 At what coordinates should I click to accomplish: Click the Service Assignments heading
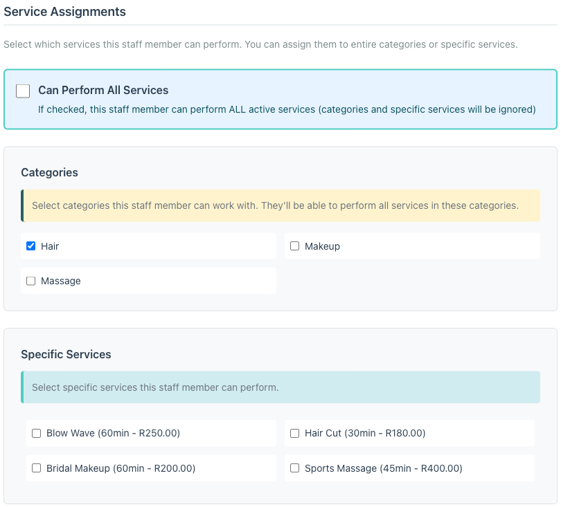click(x=65, y=12)
